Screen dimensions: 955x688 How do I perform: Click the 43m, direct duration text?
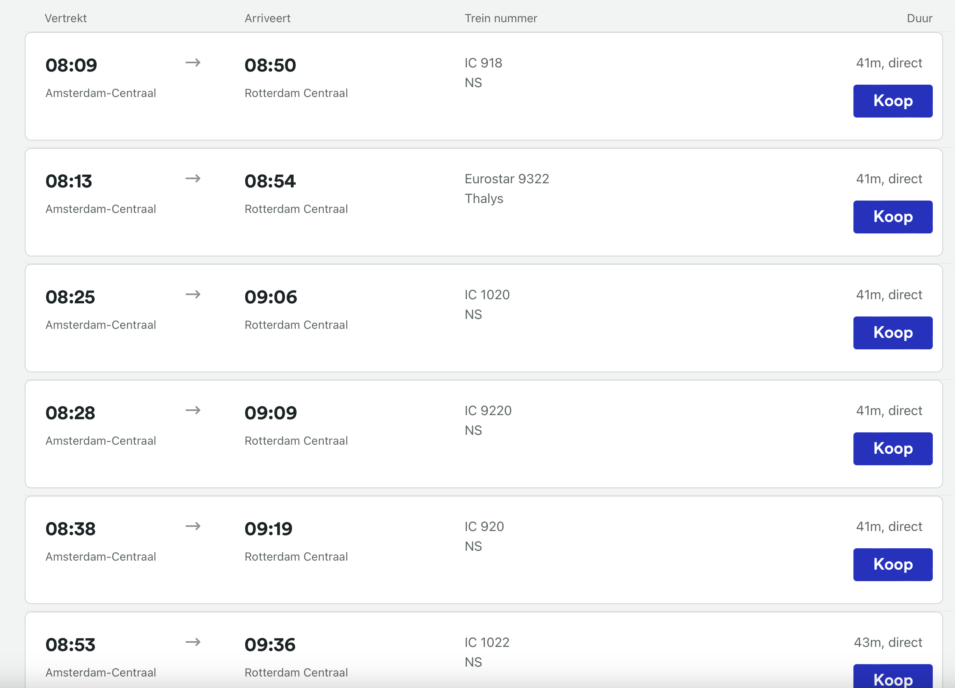(x=888, y=642)
